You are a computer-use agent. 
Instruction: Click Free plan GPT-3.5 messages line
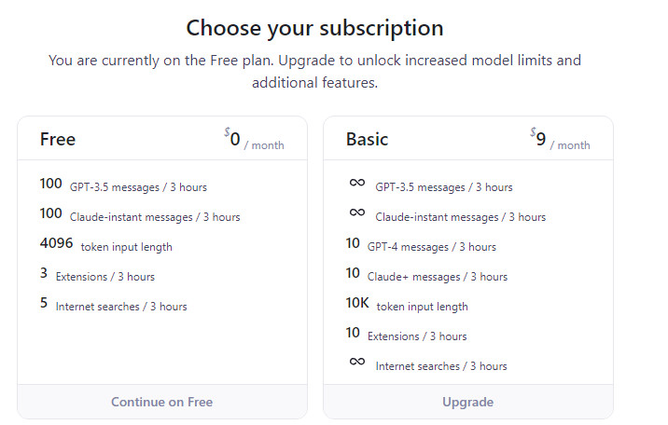[x=123, y=185]
